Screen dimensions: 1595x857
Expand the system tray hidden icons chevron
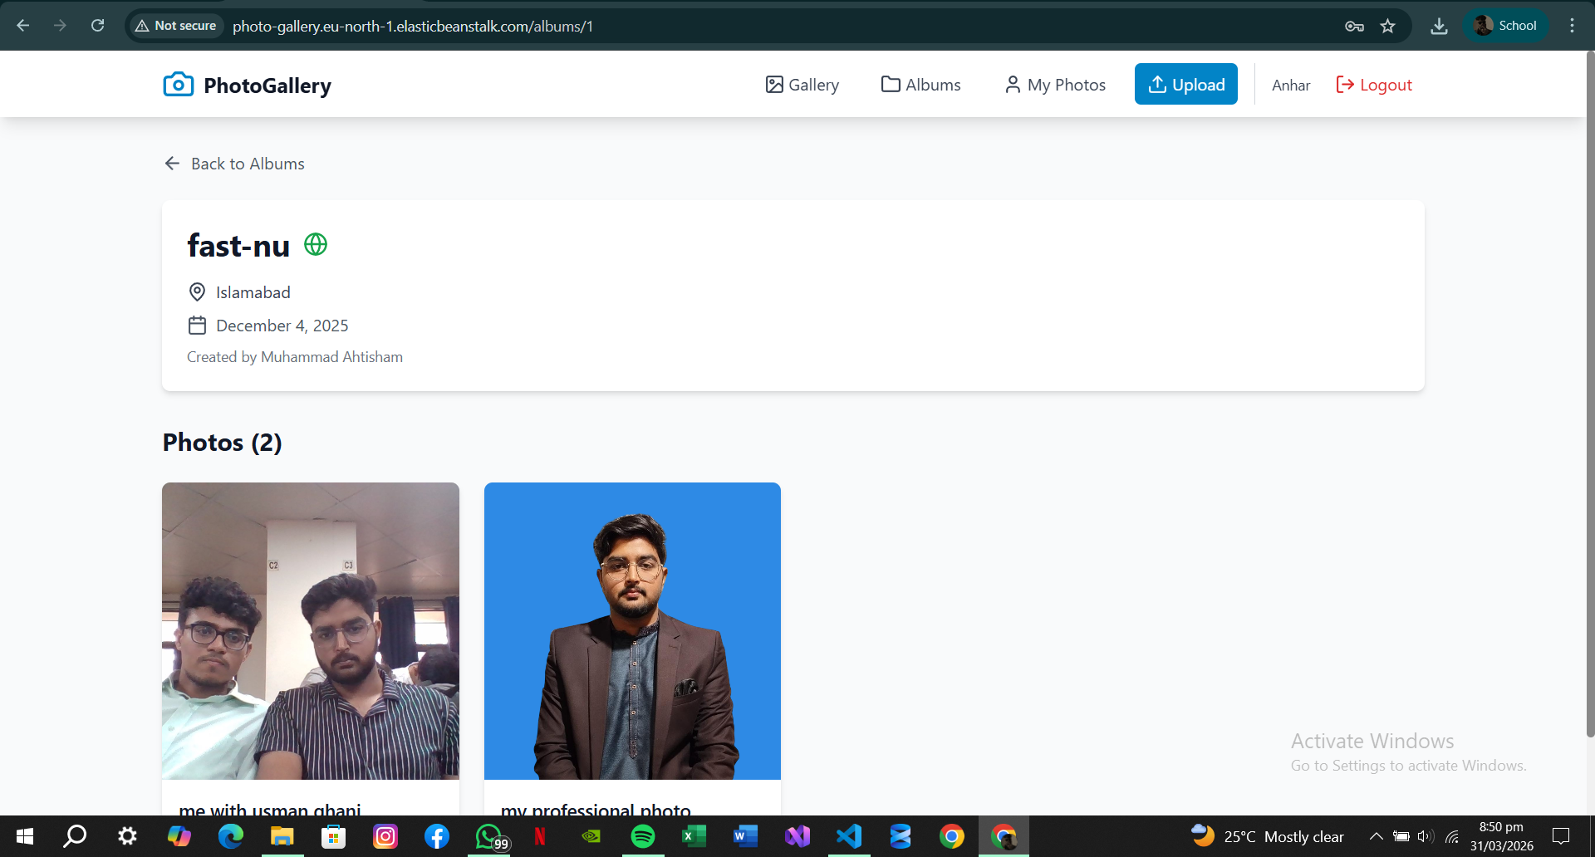(1376, 836)
